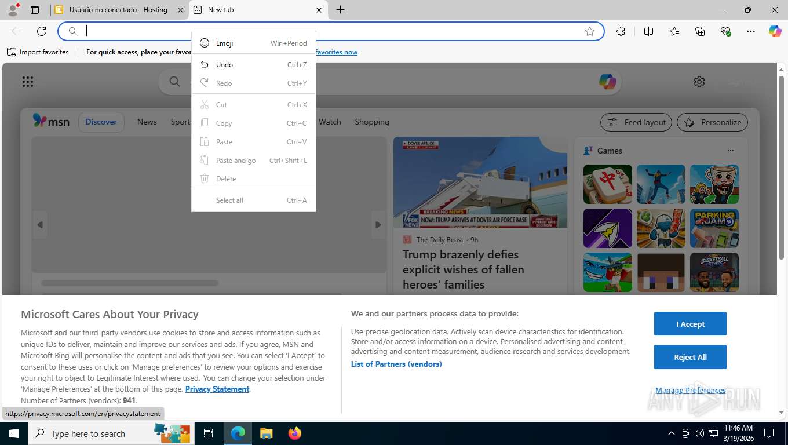Open the Edge profile icon
This screenshot has height=445, width=788.
click(13, 10)
